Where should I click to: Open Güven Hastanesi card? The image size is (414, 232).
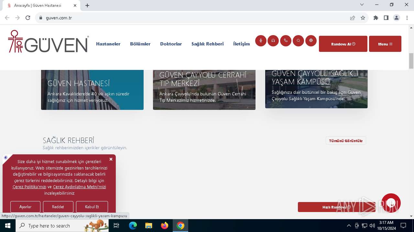coord(92,90)
